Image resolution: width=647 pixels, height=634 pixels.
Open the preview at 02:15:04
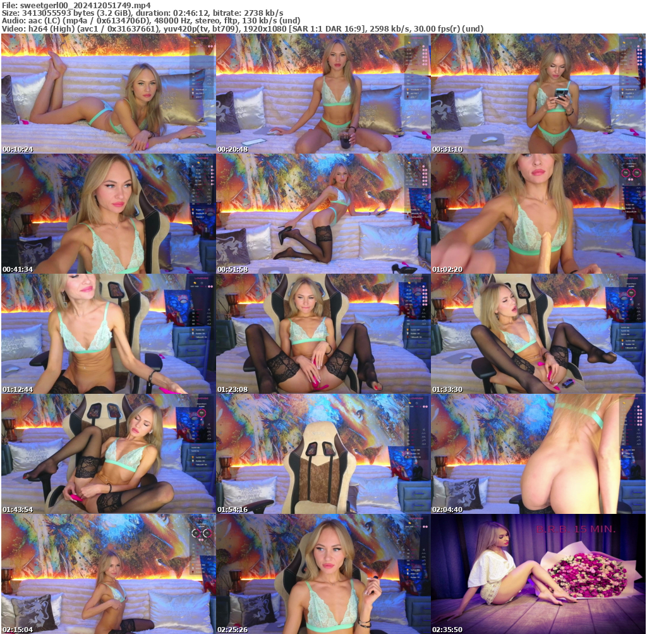click(x=107, y=572)
